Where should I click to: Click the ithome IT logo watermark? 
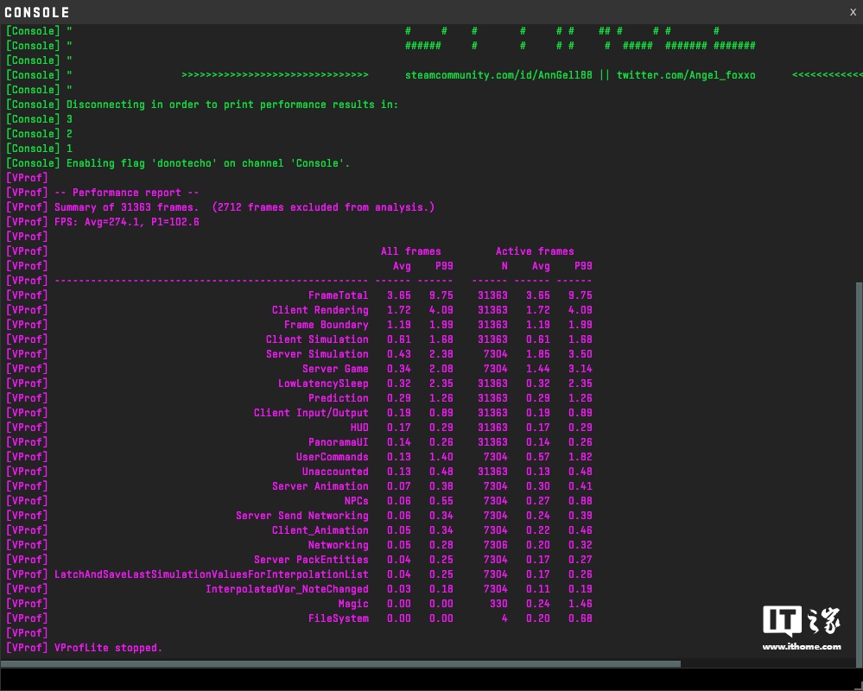coord(801,625)
